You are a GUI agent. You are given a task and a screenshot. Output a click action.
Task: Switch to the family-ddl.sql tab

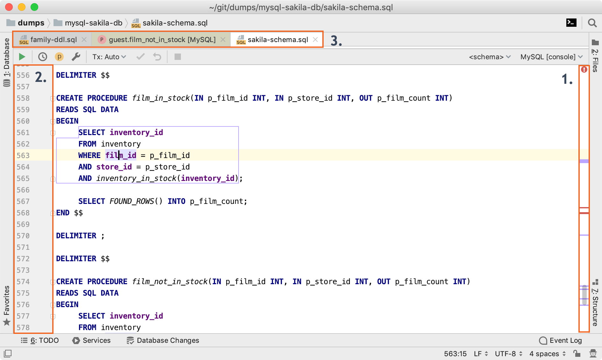pos(53,40)
